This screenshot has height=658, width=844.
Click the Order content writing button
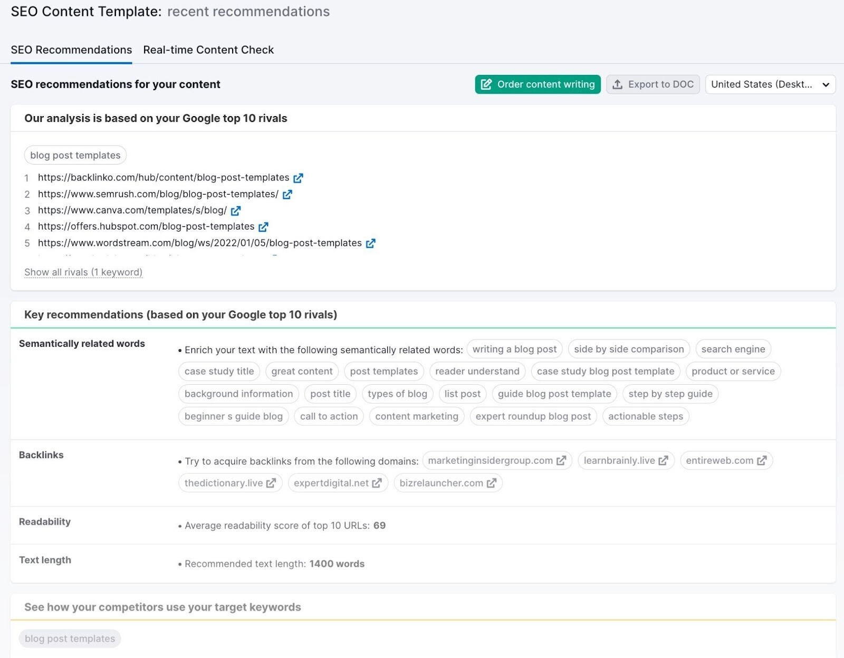[x=537, y=84]
